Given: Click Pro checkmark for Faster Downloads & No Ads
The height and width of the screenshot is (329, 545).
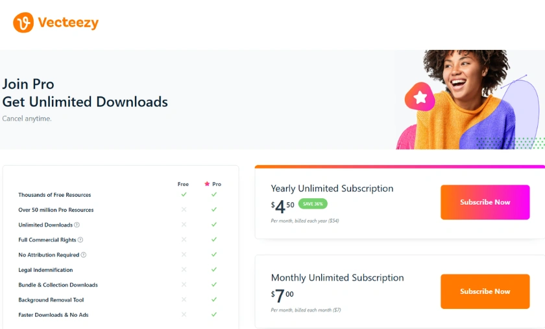Looking at the screenshot, I should (214, 314).
